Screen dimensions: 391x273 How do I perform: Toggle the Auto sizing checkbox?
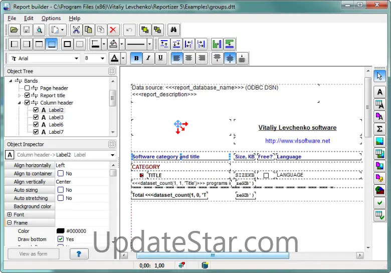point(61,190)
